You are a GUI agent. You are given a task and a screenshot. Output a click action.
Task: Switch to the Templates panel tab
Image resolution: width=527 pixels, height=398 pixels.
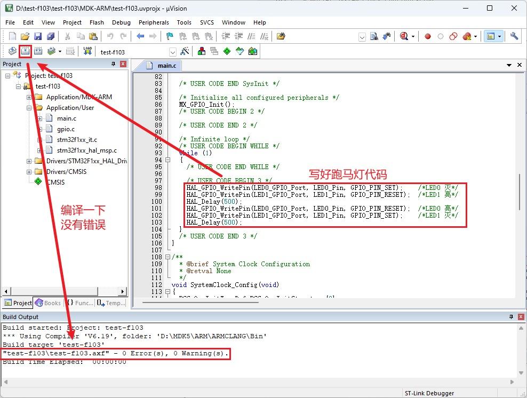pos(111,303)
